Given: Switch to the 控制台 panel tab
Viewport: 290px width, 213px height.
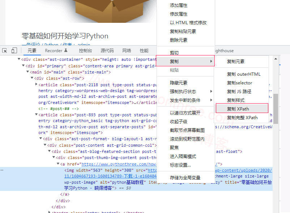Looking at the screenshot, I should (85, 50).
